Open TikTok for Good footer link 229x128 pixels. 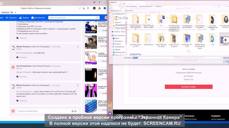pos(191,119)
